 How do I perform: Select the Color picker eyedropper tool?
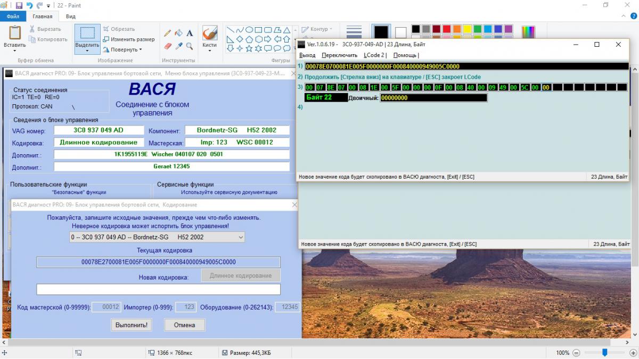point(179,46)
